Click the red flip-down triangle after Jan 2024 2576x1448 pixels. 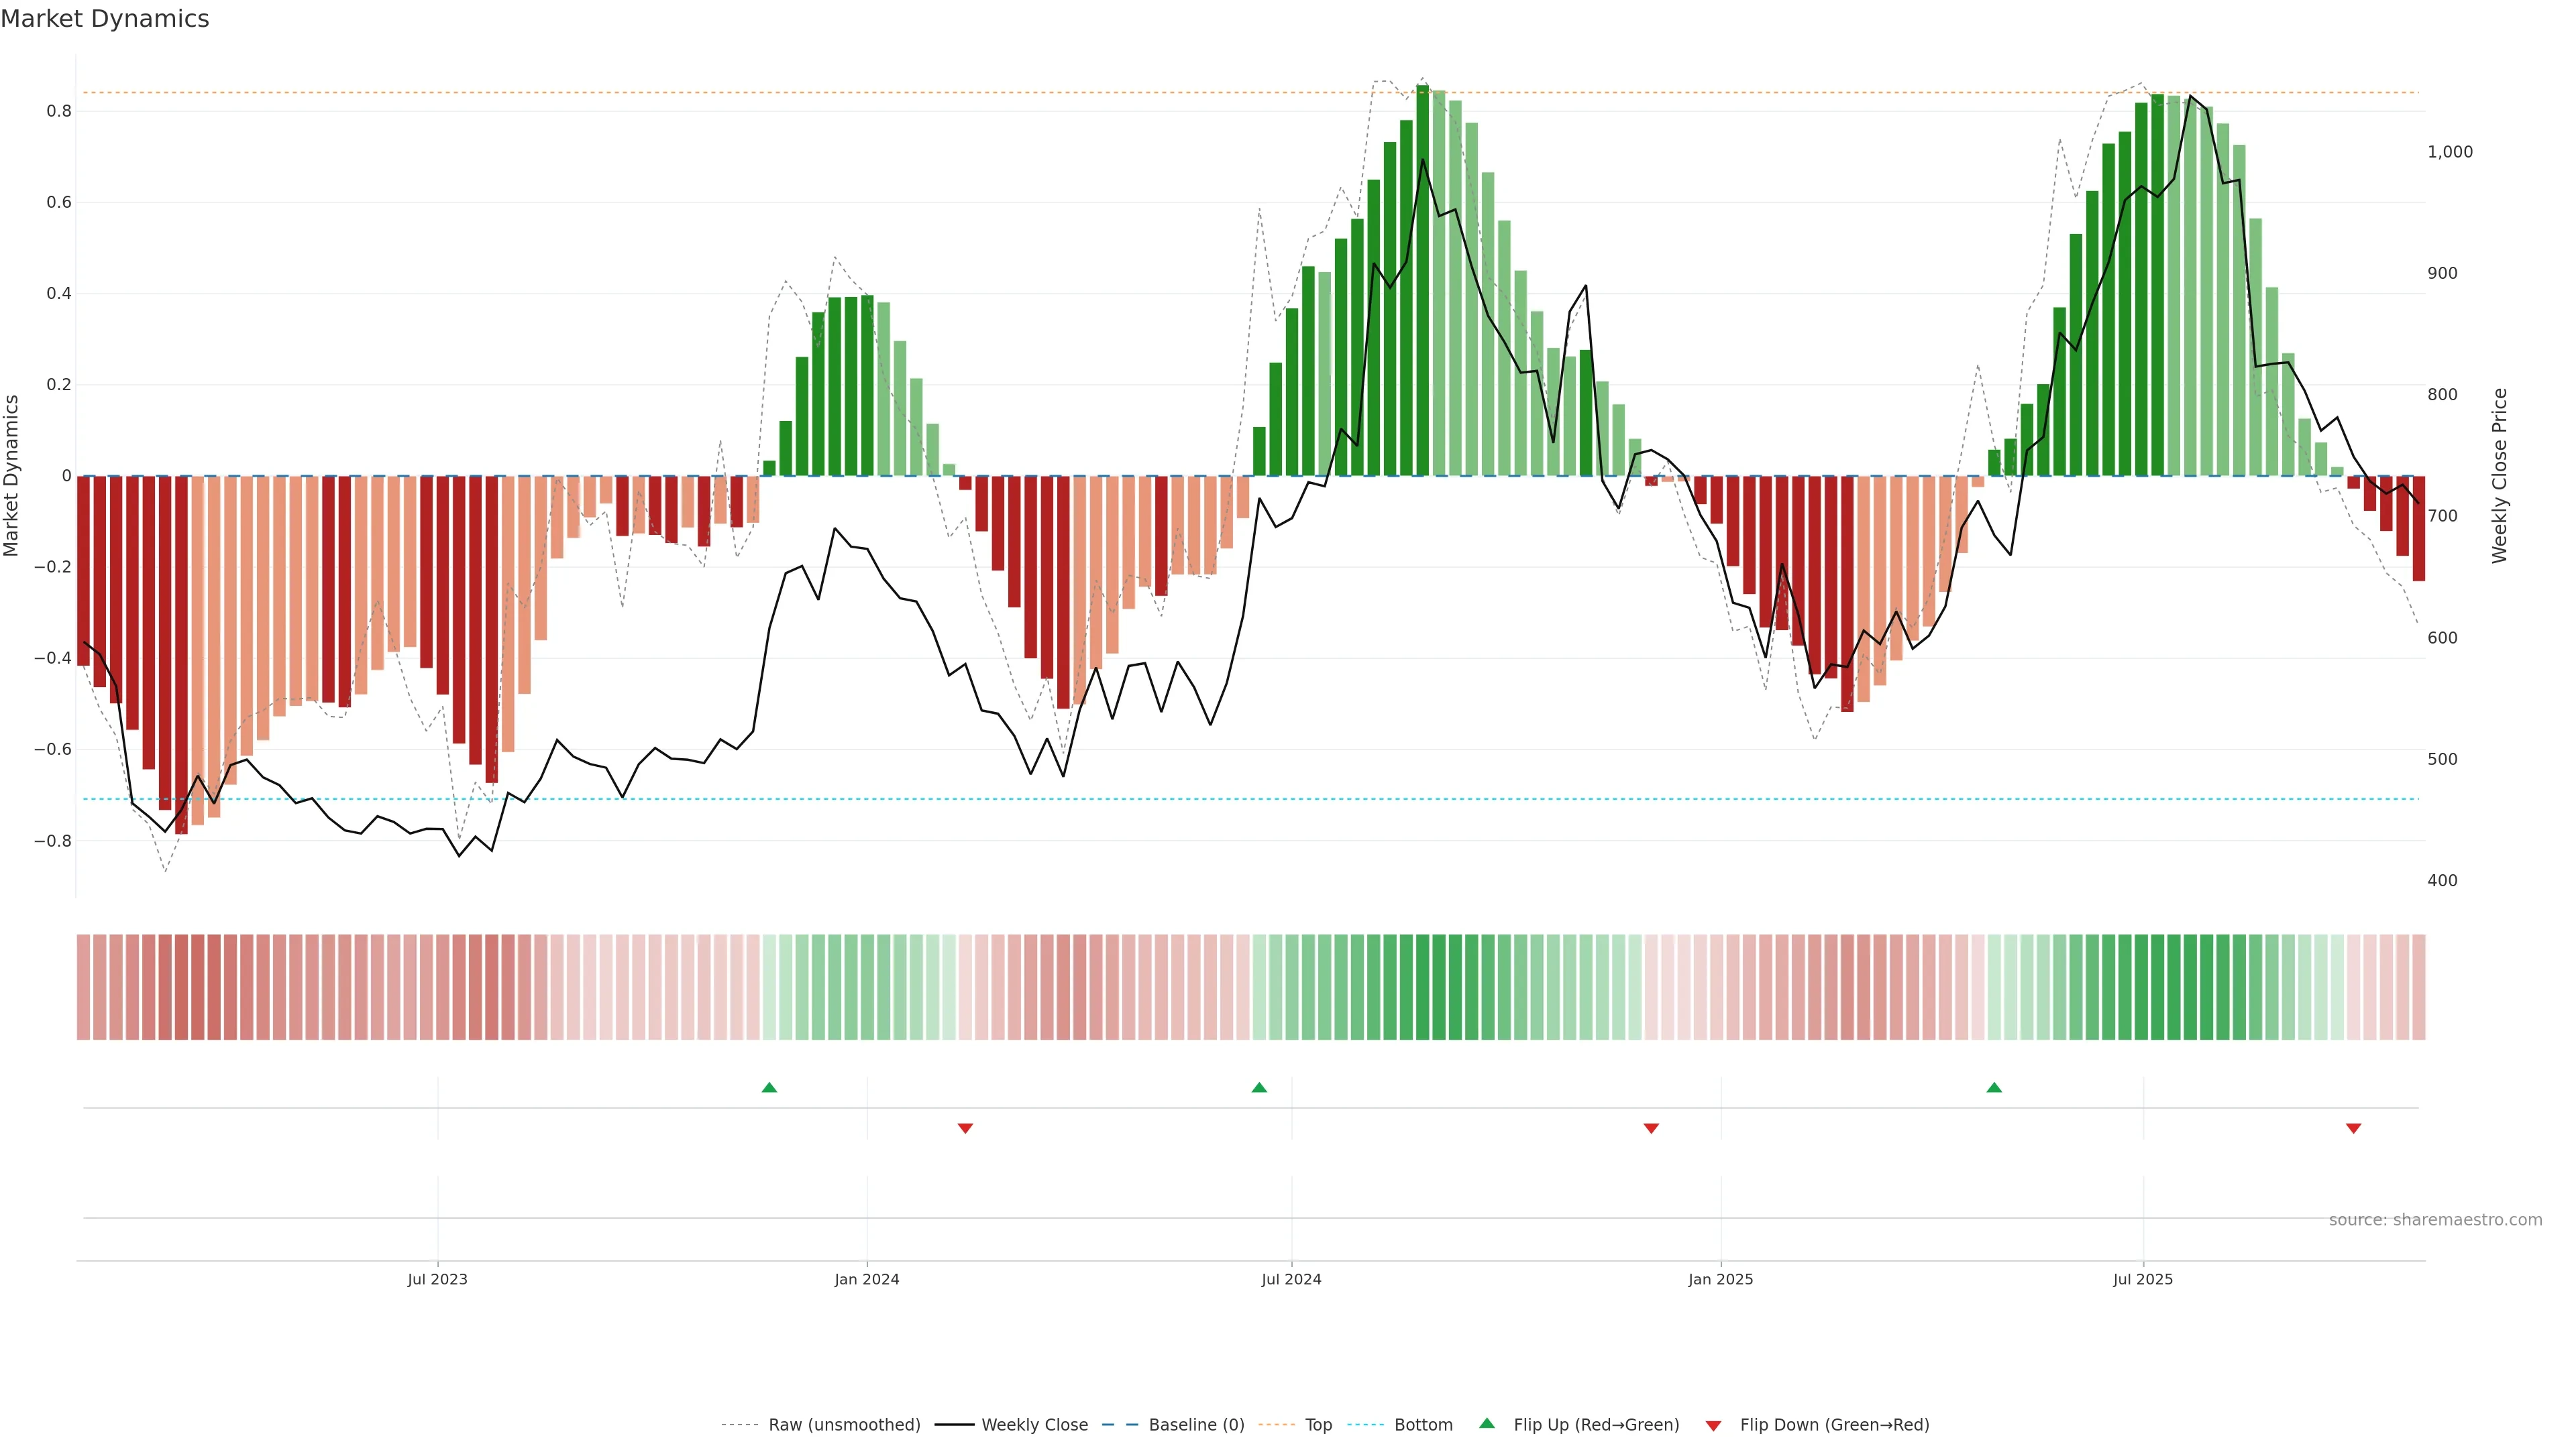click(x=965, y=1128)
